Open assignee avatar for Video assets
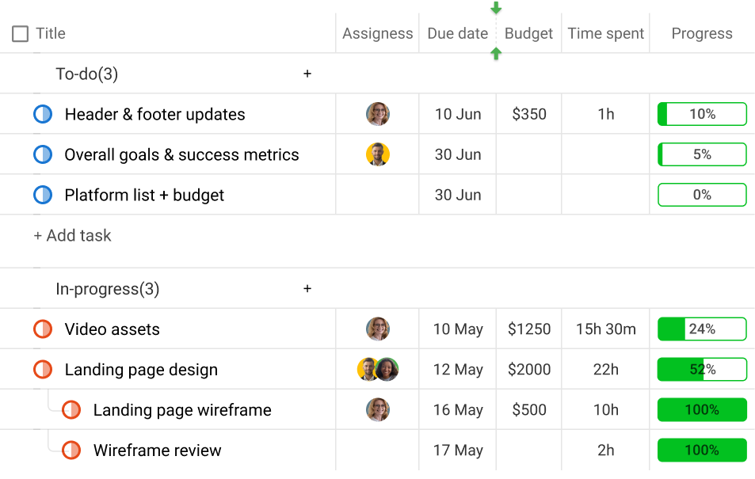The image size is (755, 479). (377, 329)
